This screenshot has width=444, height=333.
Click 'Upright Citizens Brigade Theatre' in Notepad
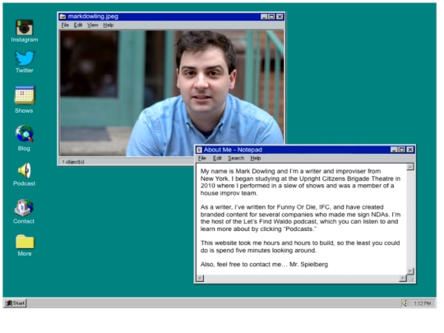(x=347, y=178)
